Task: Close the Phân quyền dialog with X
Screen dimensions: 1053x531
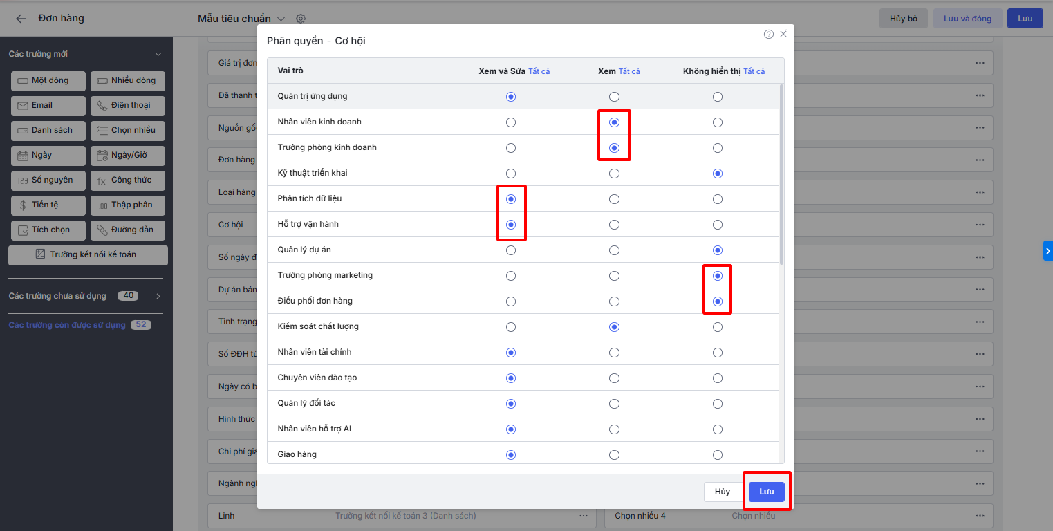Action: [x=783, y=34]
